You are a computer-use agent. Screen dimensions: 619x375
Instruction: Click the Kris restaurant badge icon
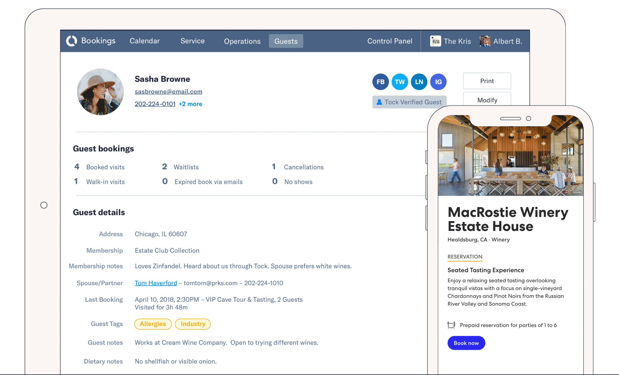435,41
